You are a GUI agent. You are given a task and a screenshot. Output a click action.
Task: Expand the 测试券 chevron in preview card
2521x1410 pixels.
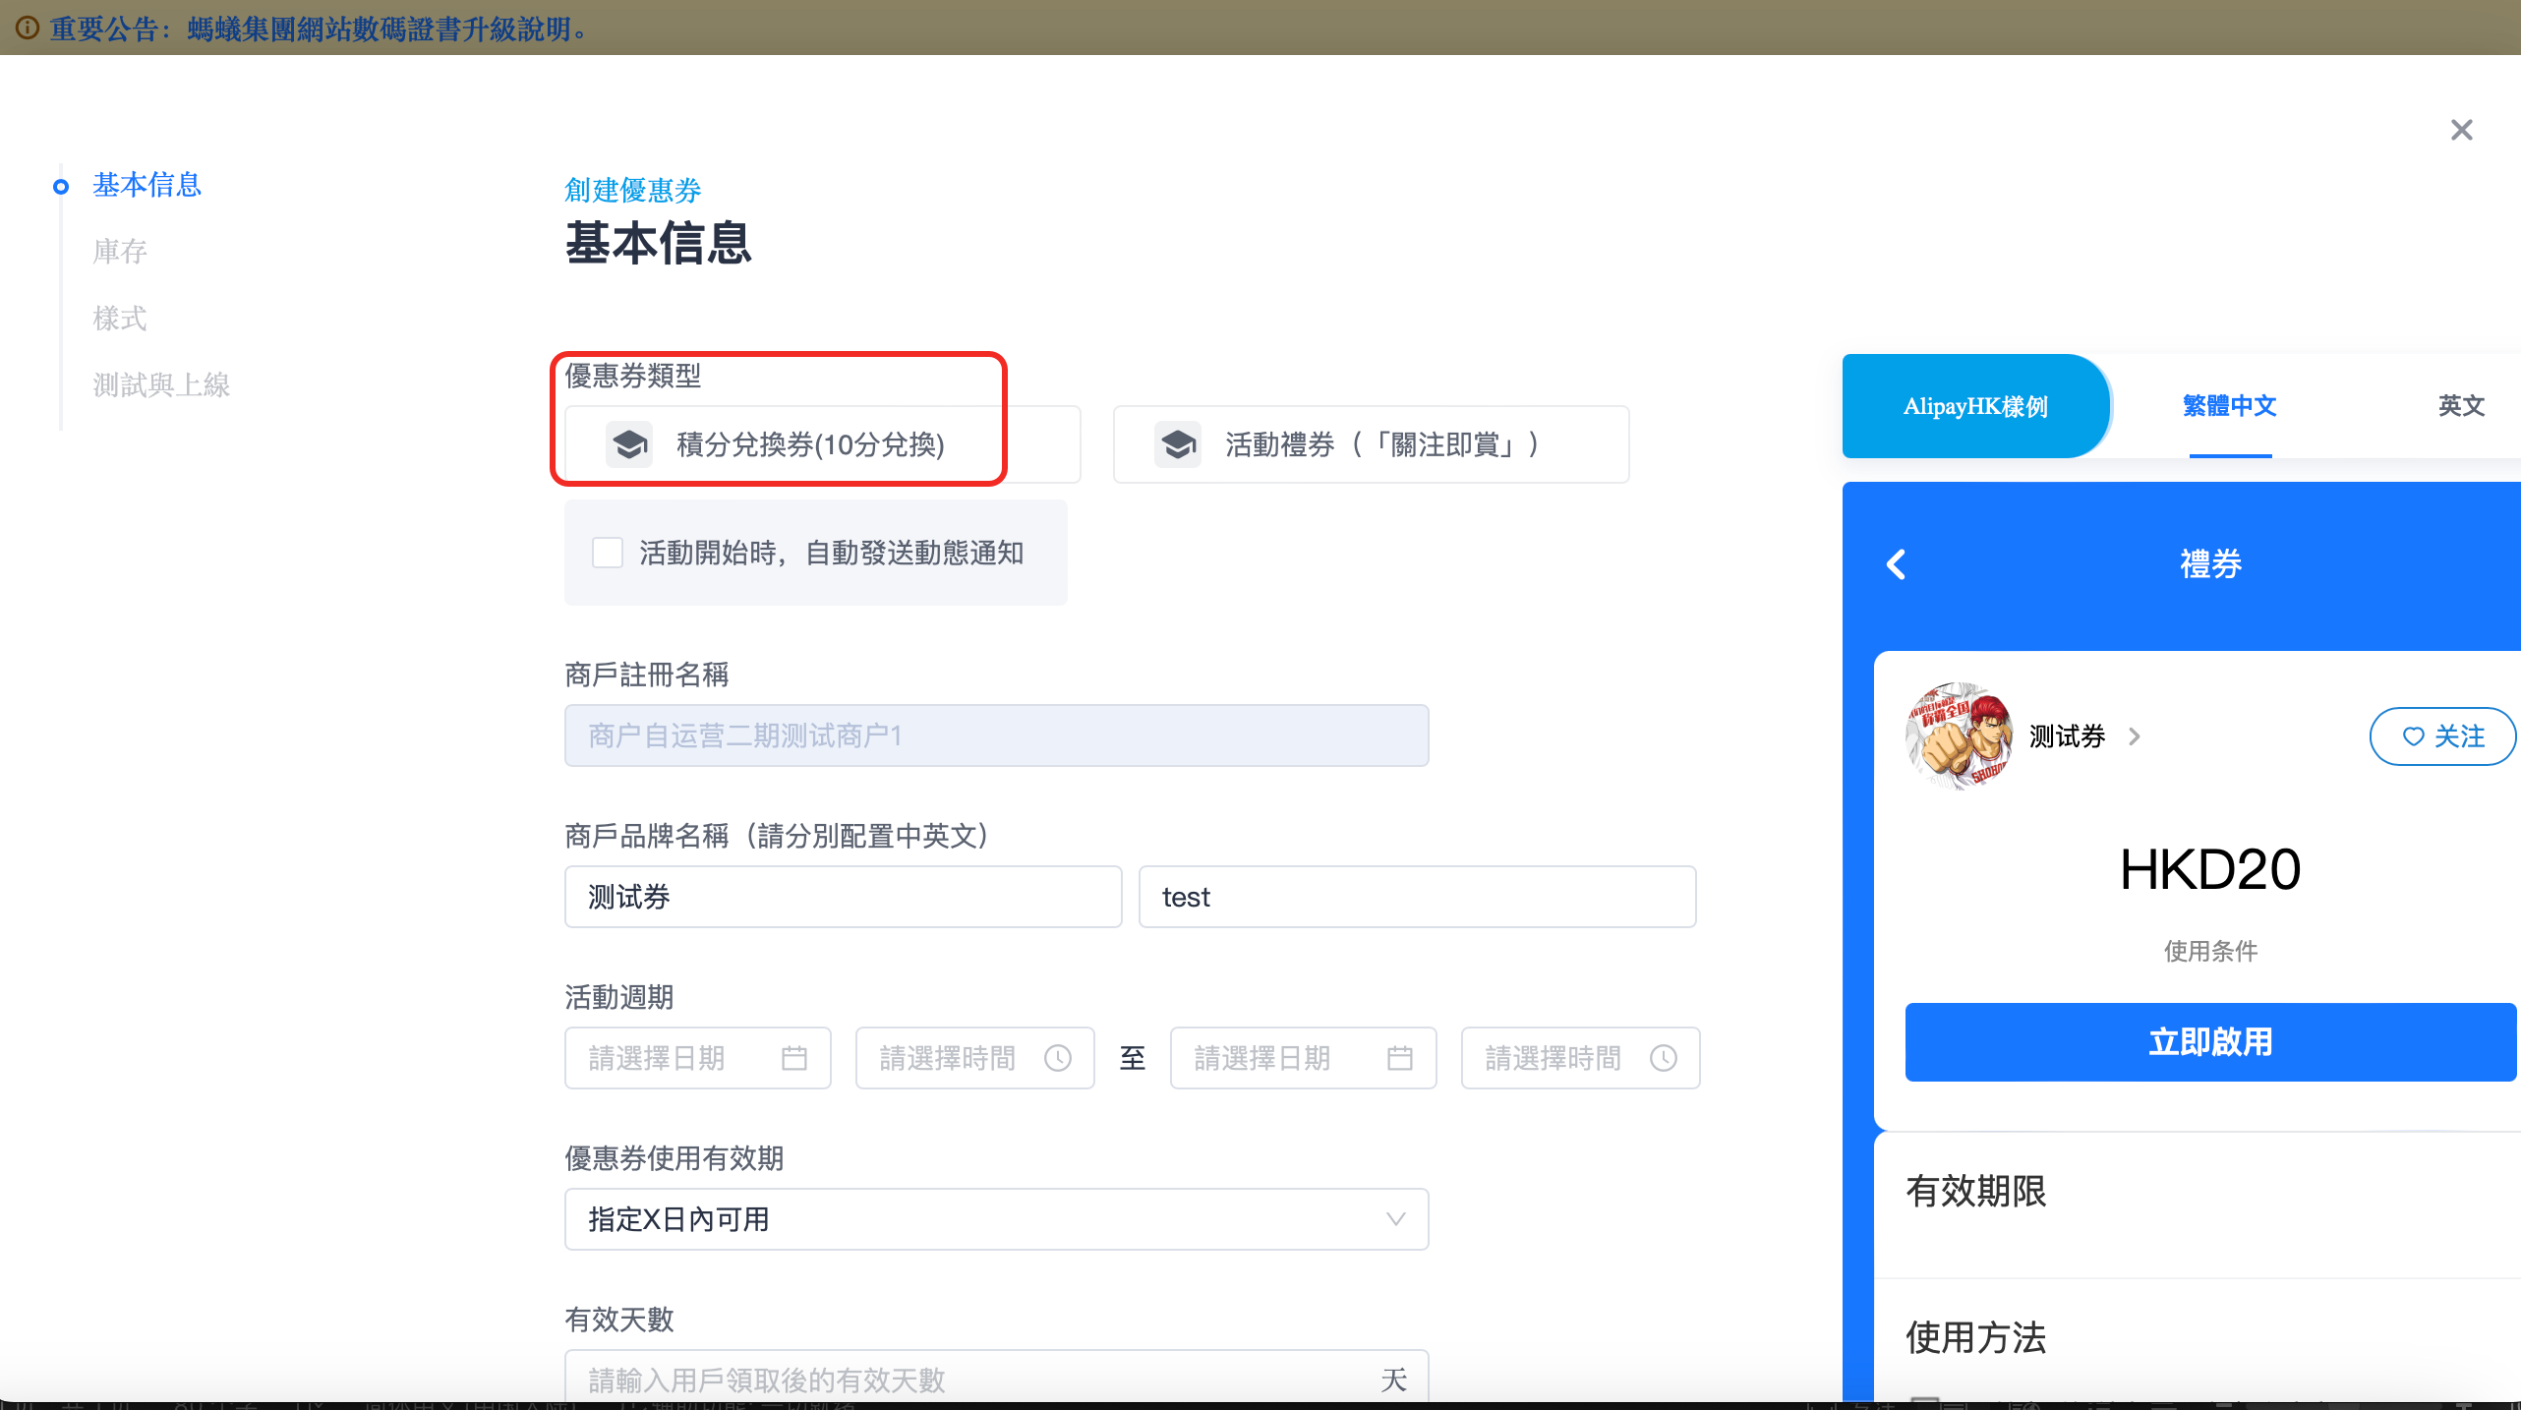point(2134,736)
